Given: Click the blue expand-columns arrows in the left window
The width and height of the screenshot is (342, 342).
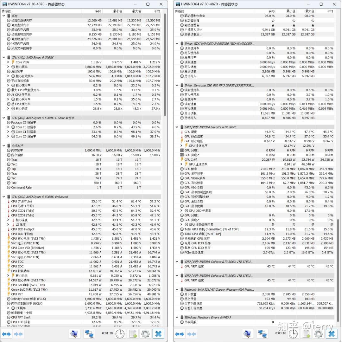Looking at the screenshot, I should (x=6, y=334).
